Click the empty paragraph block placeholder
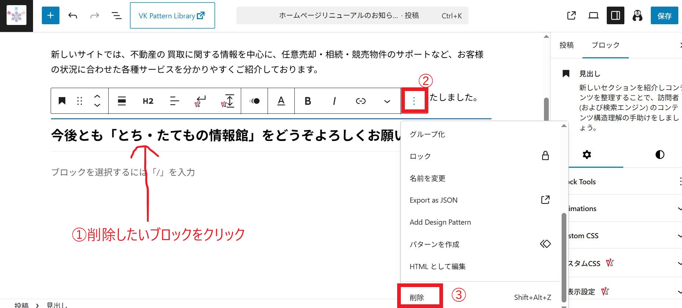The image size is (682, 308). tap(123, 172)
